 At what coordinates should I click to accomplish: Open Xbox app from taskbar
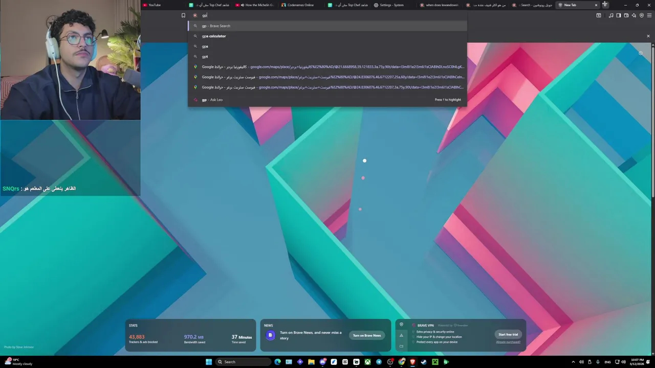click(367, 362)
